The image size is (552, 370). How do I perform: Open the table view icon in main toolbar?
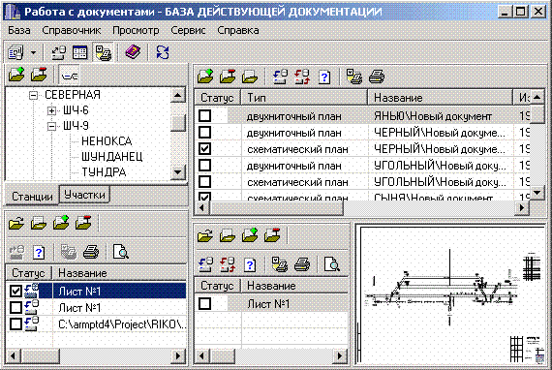(x=80, y=52)
